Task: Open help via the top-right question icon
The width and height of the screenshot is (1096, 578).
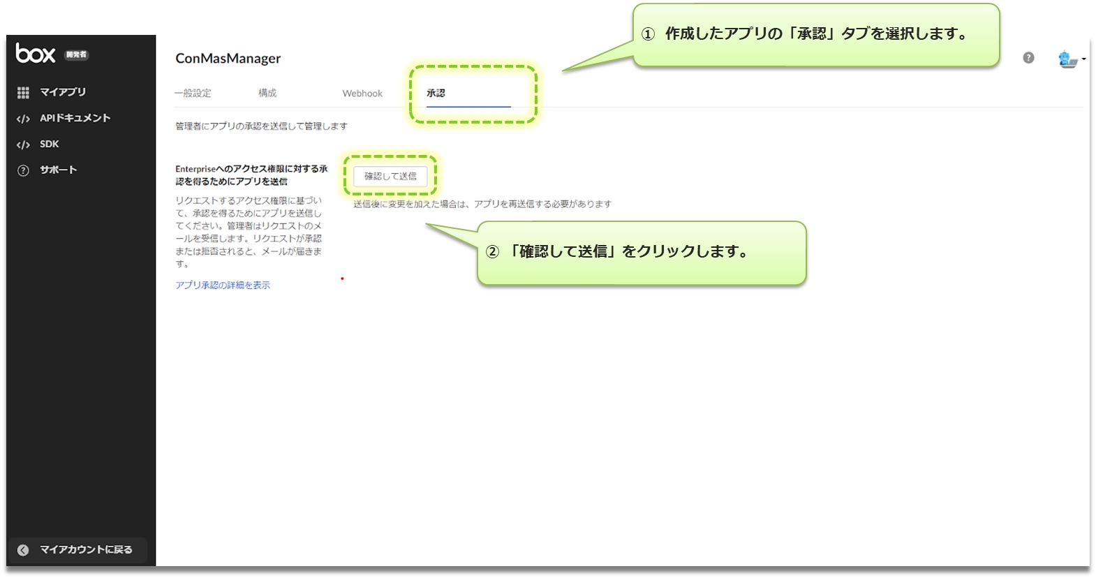Action: [x=1028, y=58]
